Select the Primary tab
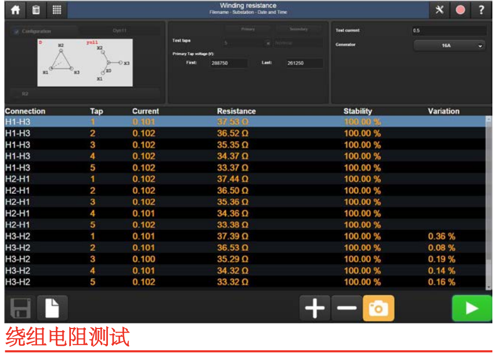This screenshot has height=354, width=495. tap(248, 30)
